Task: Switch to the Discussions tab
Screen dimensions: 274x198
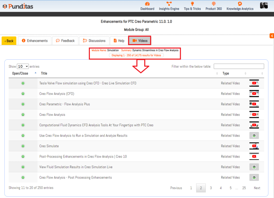Action: pyautogui.click(x=94, y=41)
